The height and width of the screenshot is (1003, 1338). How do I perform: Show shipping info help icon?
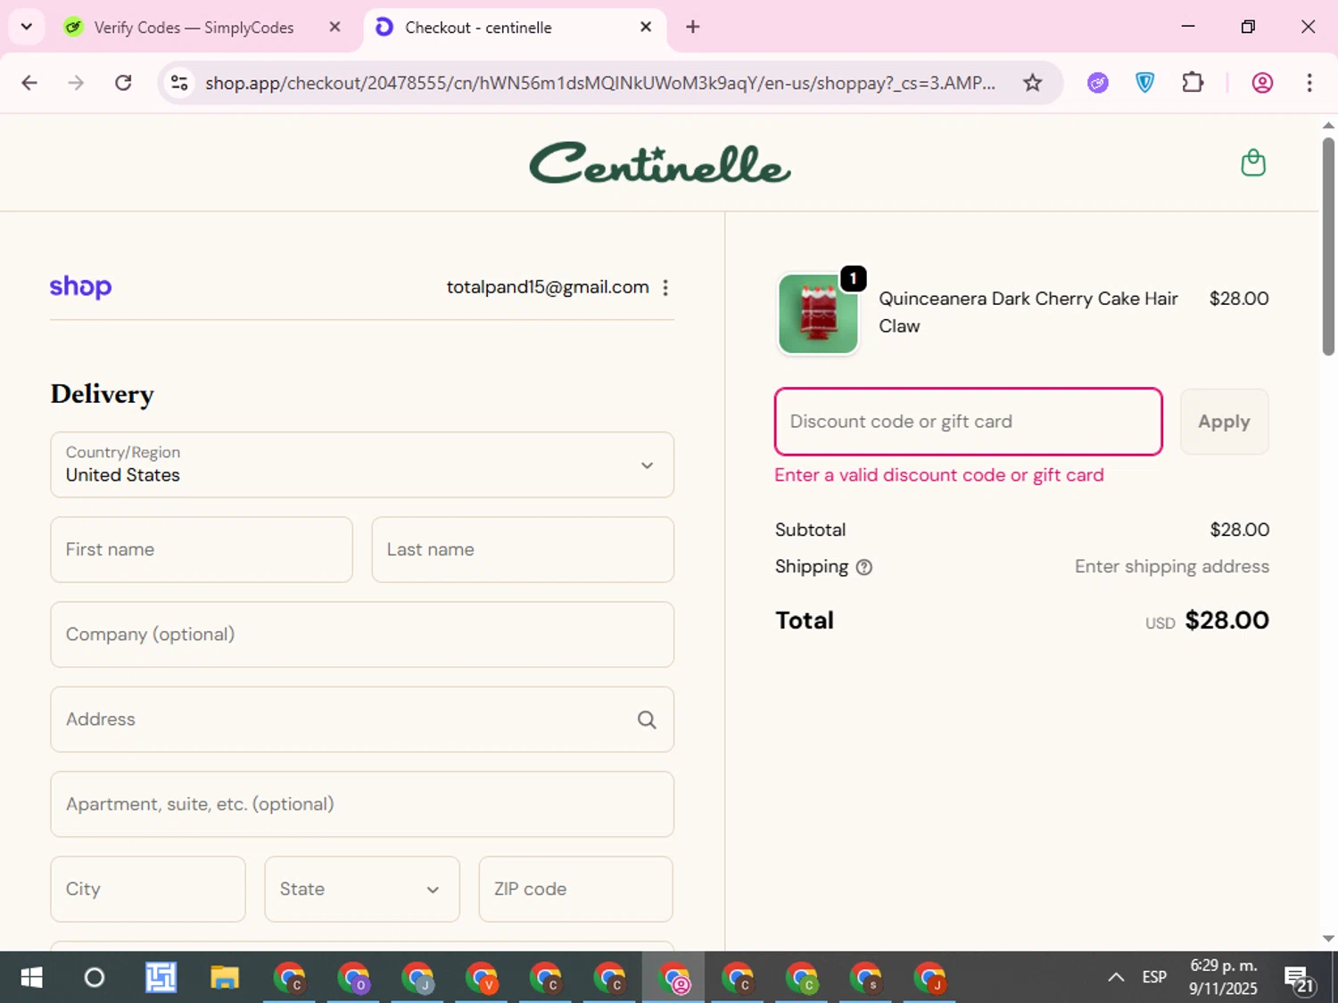pos(863,567)
